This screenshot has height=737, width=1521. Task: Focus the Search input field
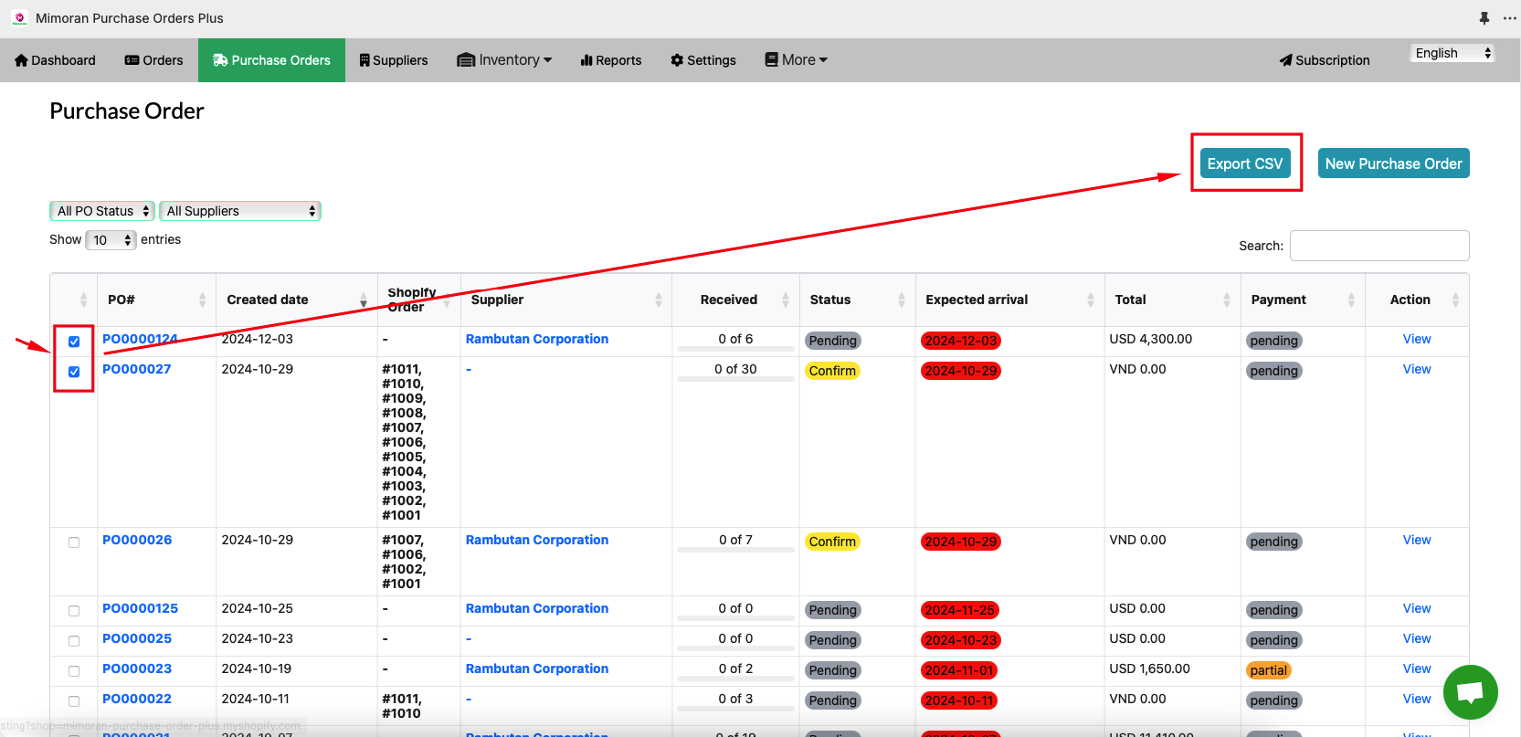(1379, 246)
